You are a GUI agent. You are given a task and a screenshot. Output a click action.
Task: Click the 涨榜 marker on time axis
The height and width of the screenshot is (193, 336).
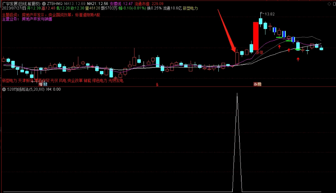pyautogui.click(x=257, y=84)
